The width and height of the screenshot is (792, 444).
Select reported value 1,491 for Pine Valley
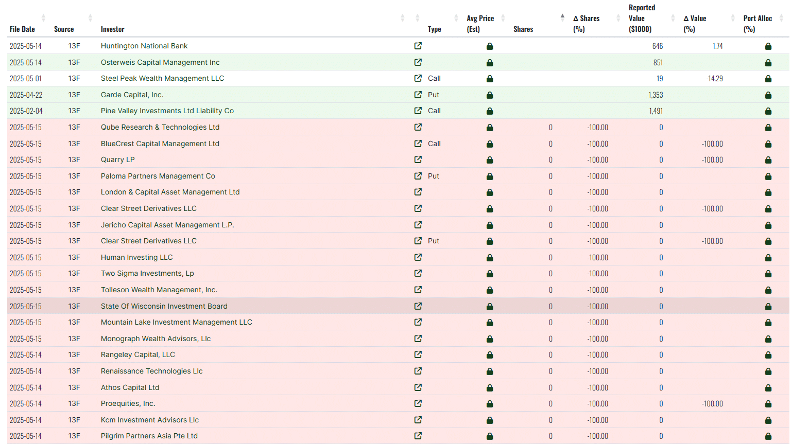(656, 111)
